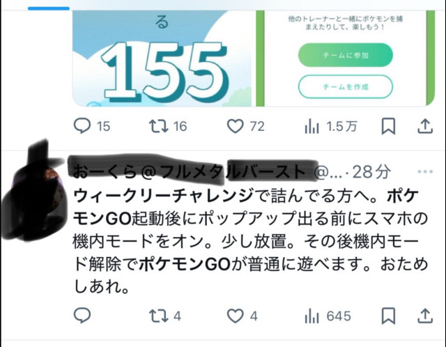Bookmark the ウィークリーチャレンジ tweet
Screen dimensions: 446x347
click(388, 316)
